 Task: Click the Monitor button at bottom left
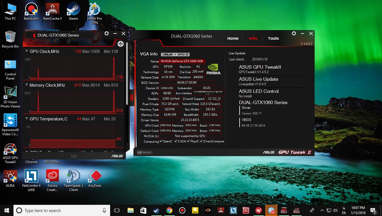click(x=145, y=152)
